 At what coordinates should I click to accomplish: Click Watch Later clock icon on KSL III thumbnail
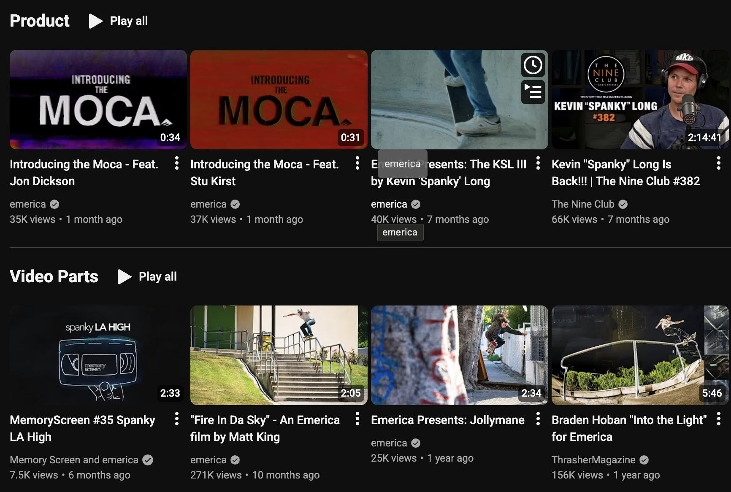click(533, 65)
